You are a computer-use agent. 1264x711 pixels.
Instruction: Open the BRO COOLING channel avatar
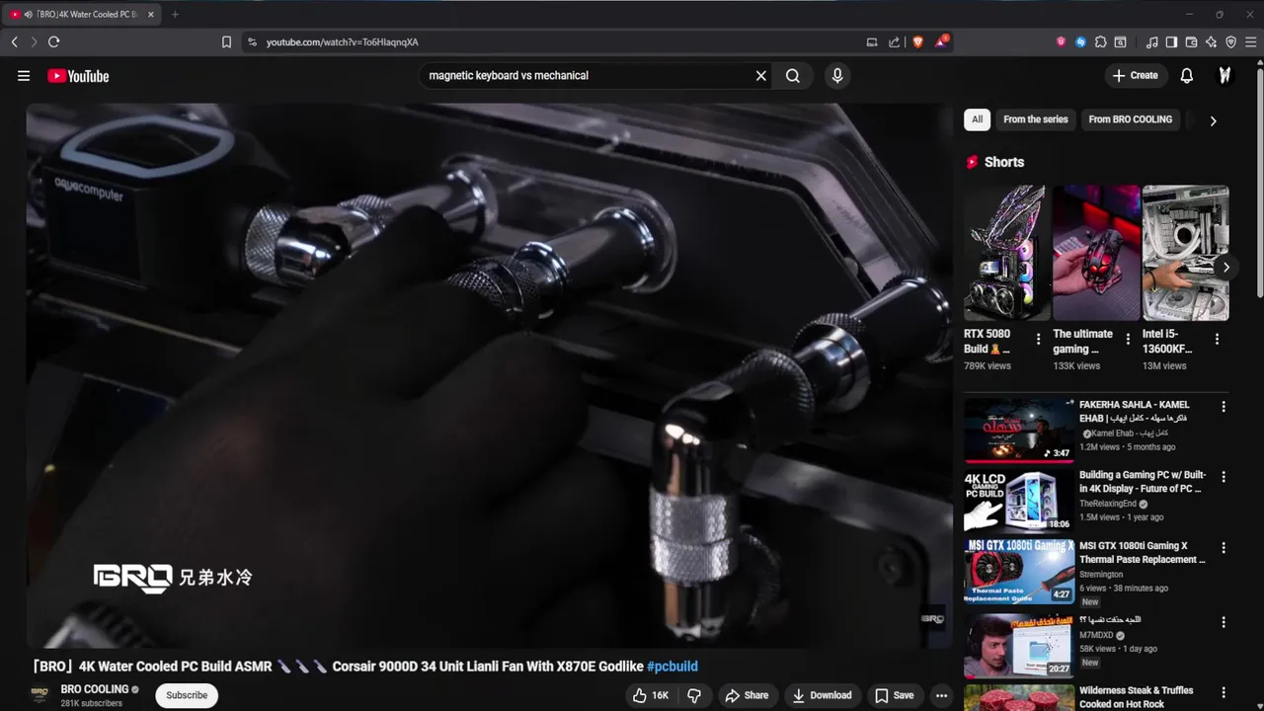click(39, 695)
